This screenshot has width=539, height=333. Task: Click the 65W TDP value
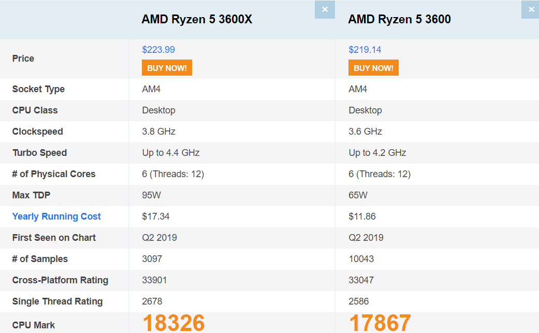[x=358, y=195]
